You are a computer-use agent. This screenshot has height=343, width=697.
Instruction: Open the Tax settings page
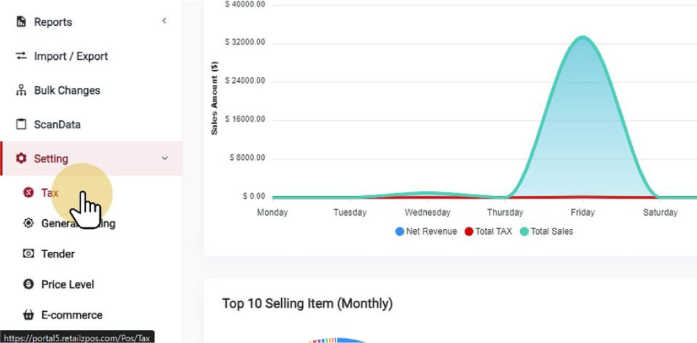(50, 193)
